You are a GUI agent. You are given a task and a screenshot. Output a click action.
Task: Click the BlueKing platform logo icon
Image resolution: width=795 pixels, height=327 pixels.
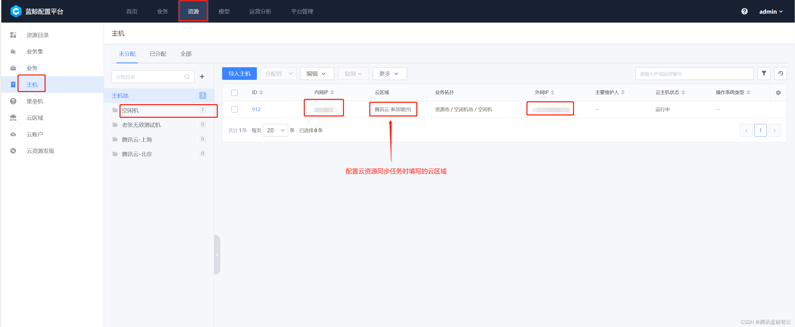coord(16,11)
